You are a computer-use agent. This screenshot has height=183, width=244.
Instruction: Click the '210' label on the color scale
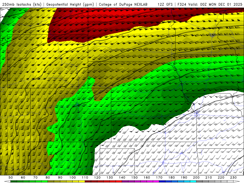point(209,178)
